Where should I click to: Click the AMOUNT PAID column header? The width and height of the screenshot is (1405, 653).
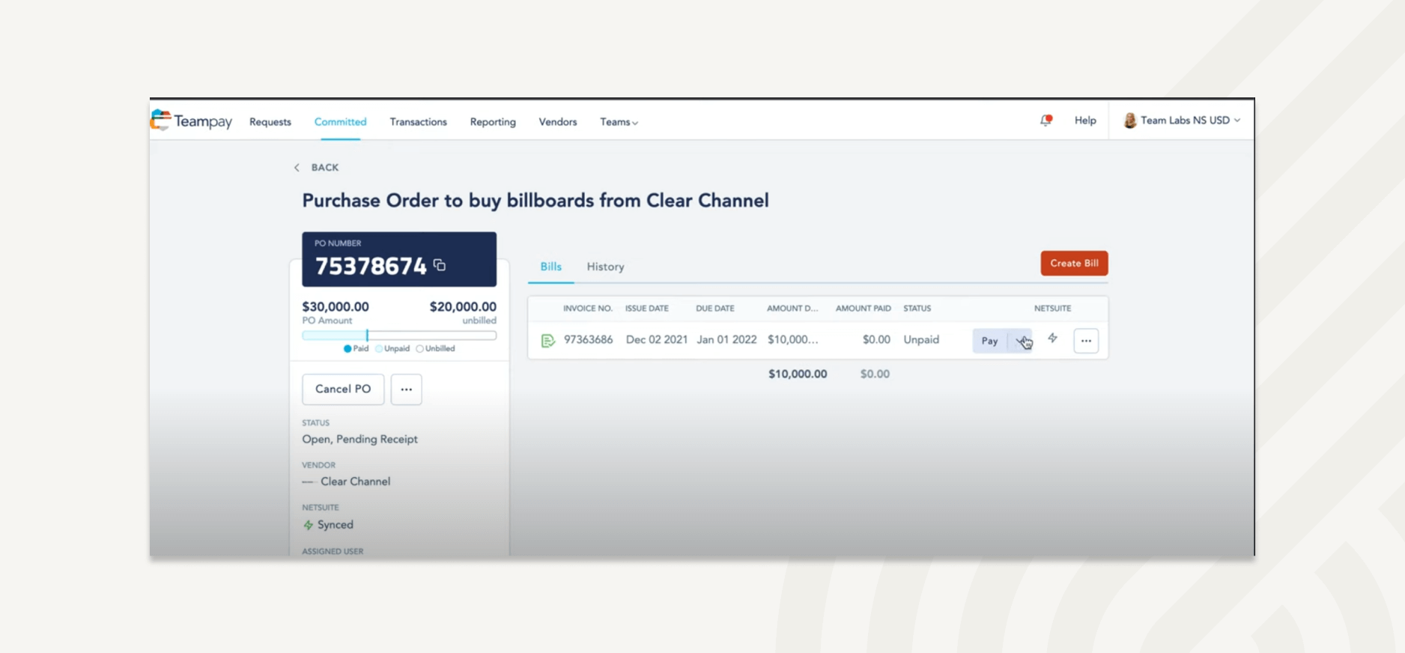pyautogui.click(x=864, y=309)
